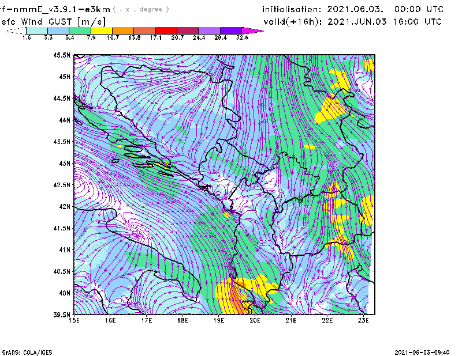This screenshot has width=462, height=356.
Task: Click the legend value 7.9
Action: [x=91, y=37]
